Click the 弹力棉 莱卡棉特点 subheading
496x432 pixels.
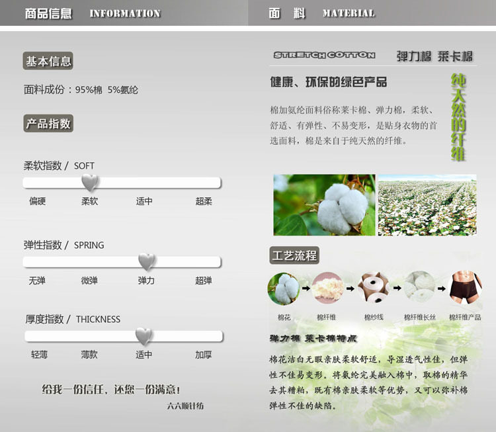tap(313, 339)
